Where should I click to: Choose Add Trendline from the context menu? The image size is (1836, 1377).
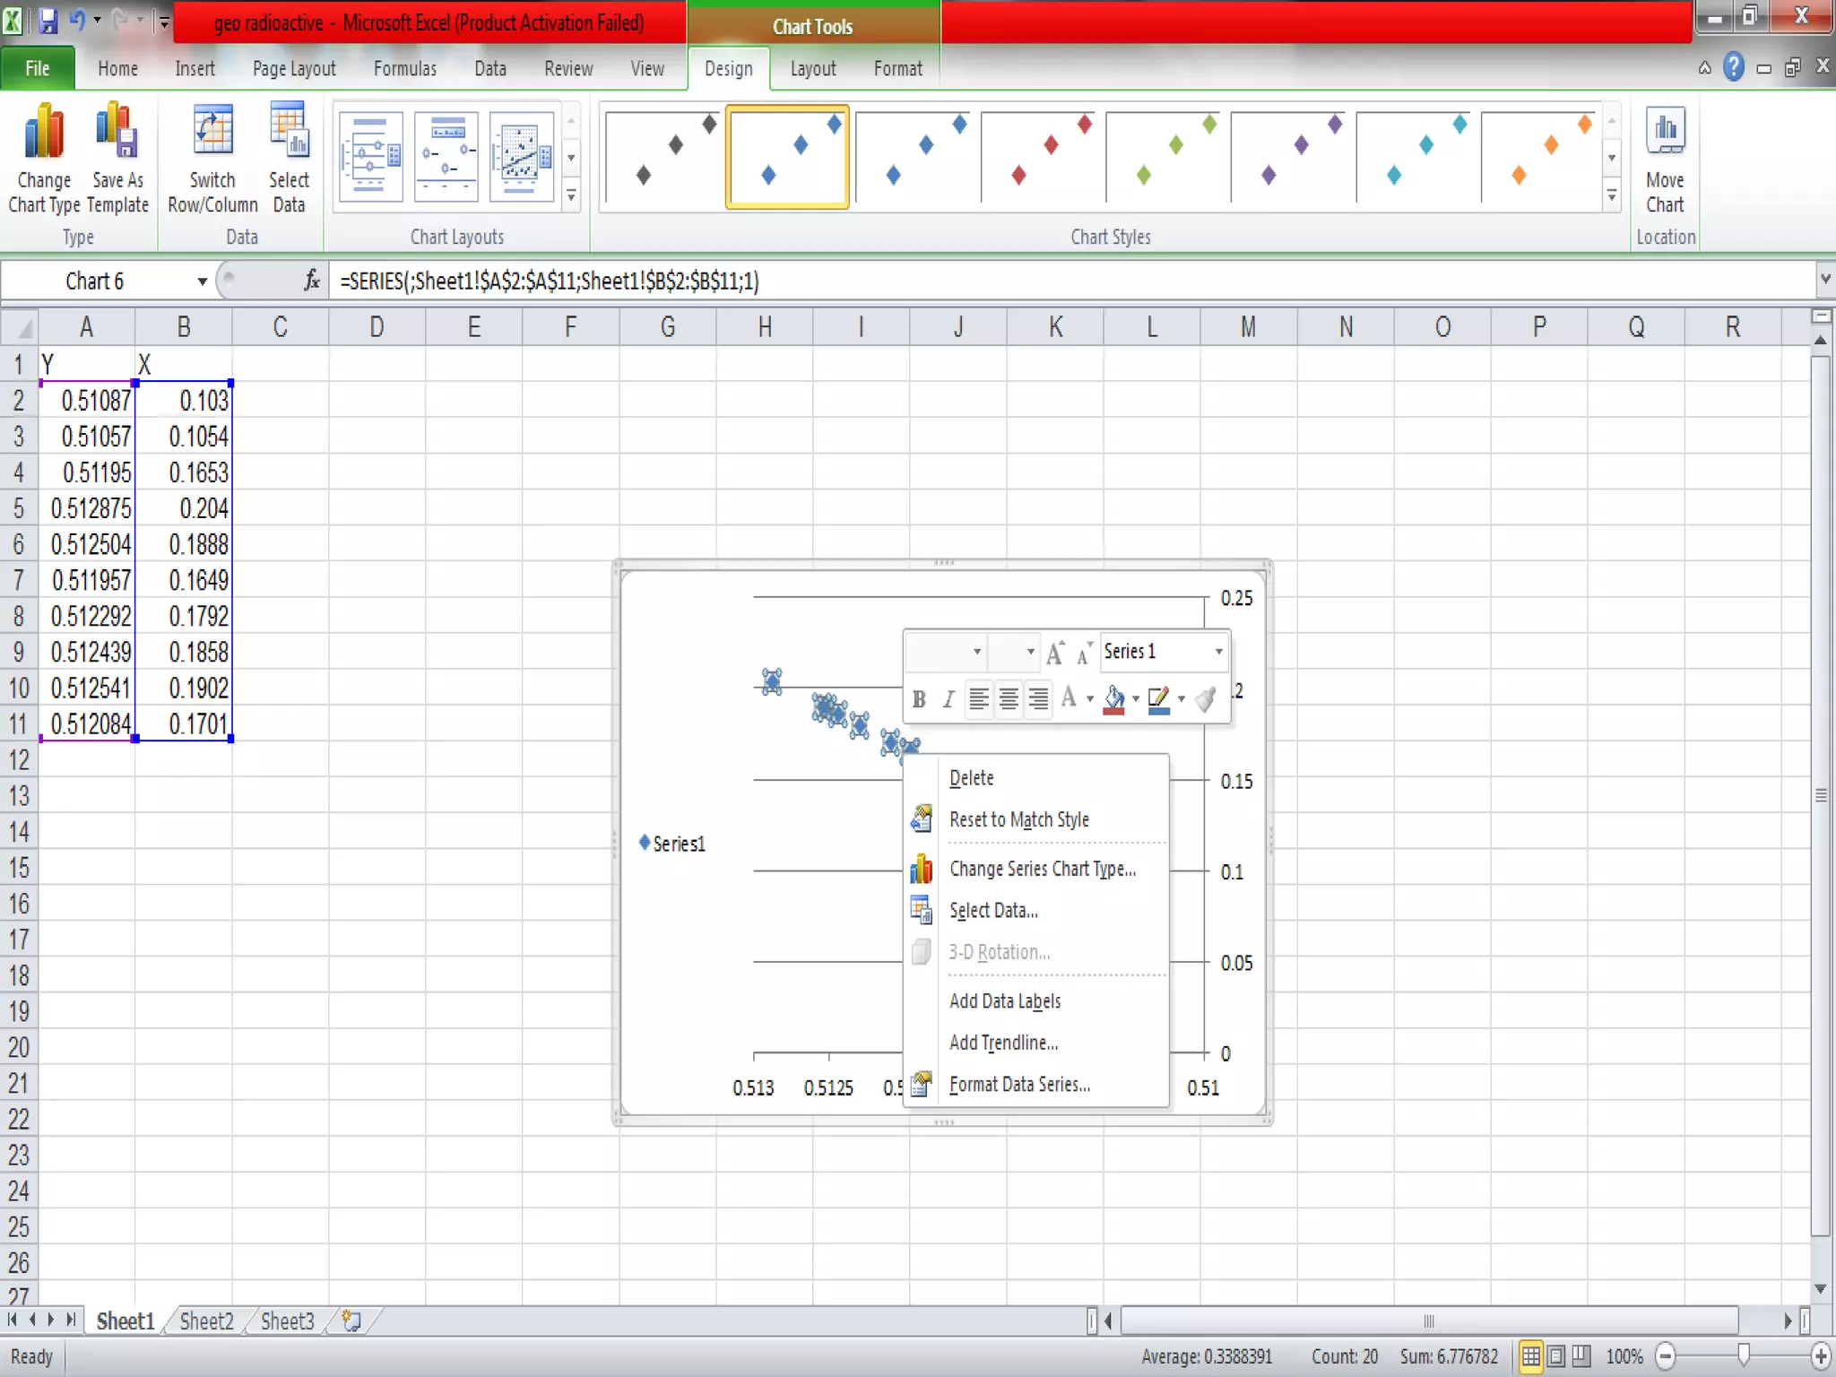1003,1043
